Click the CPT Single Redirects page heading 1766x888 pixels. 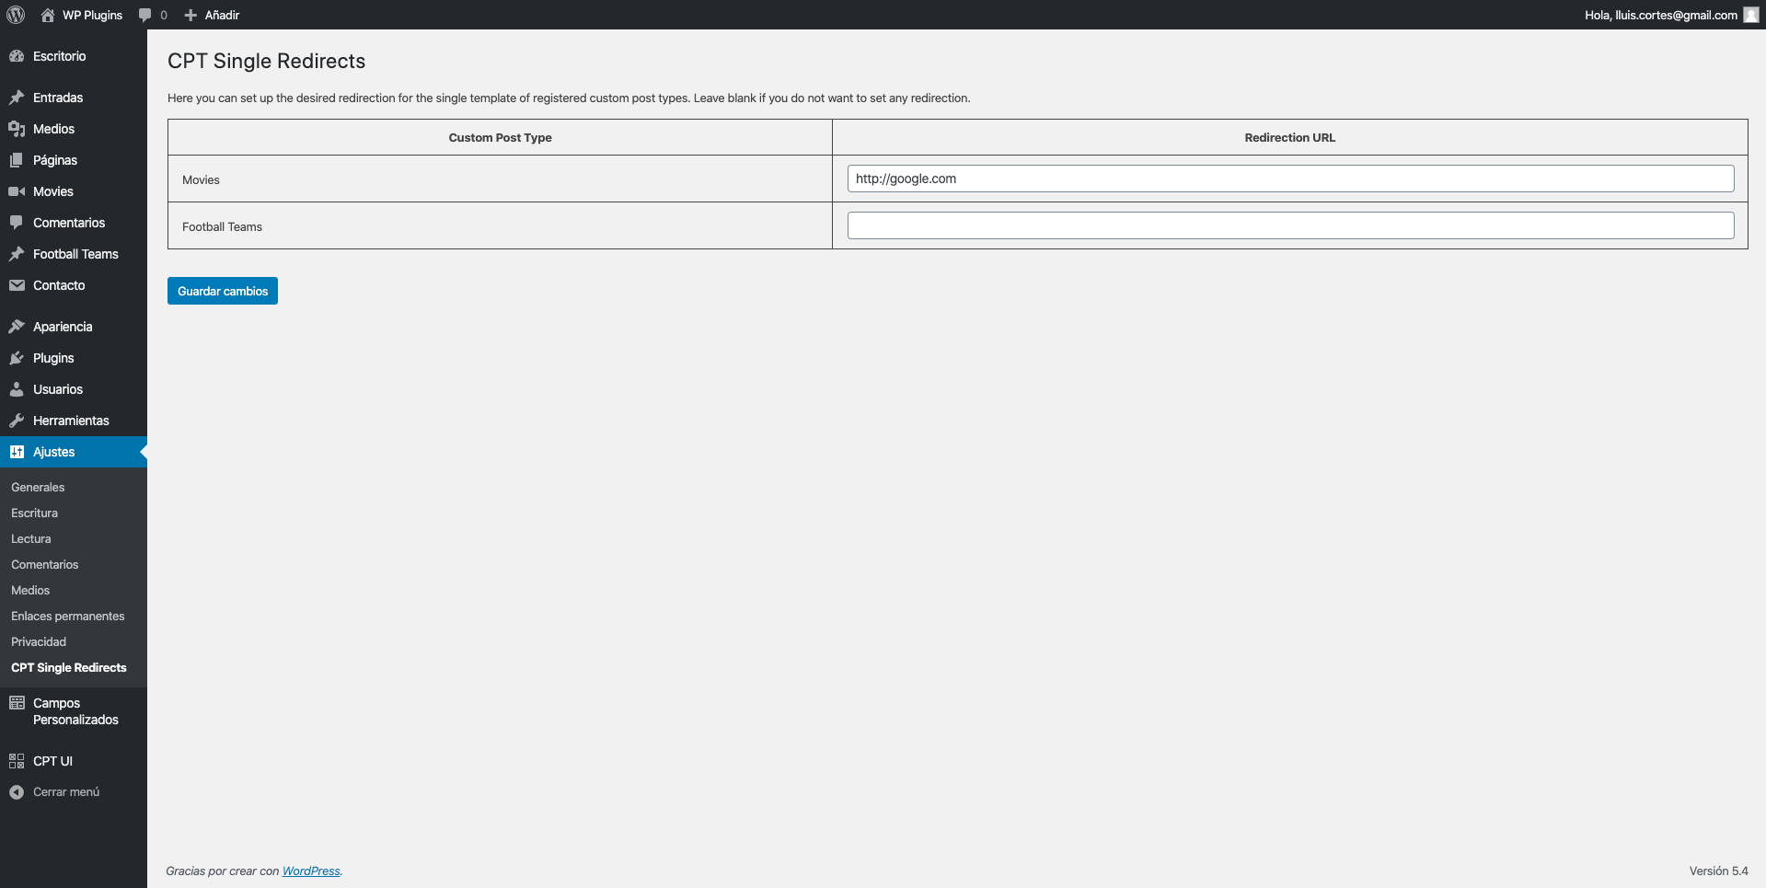(x=267, y=61)
